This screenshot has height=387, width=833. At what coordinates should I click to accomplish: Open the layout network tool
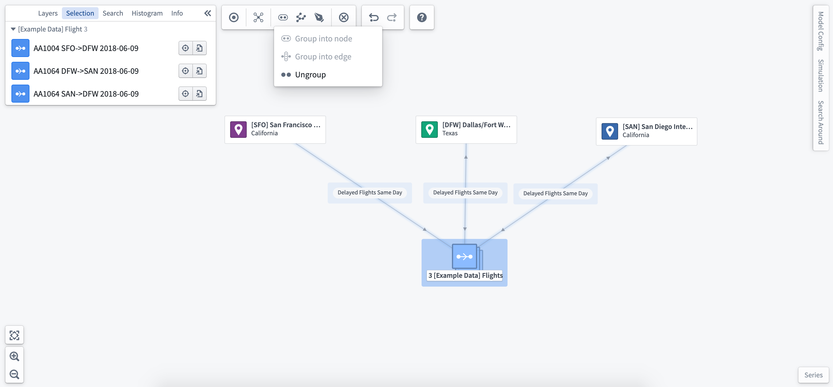258,17
